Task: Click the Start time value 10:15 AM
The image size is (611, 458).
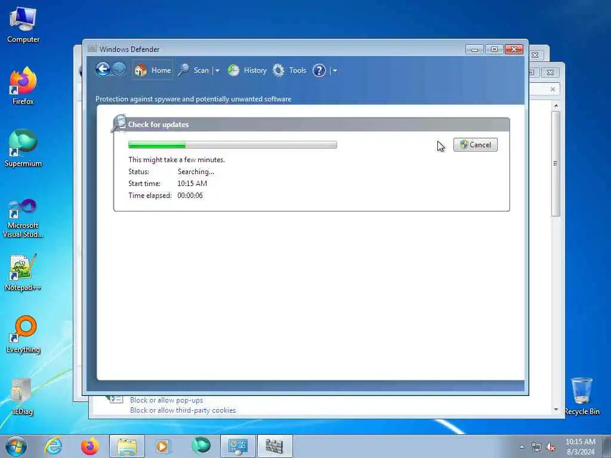Action: tap(192, 184)
